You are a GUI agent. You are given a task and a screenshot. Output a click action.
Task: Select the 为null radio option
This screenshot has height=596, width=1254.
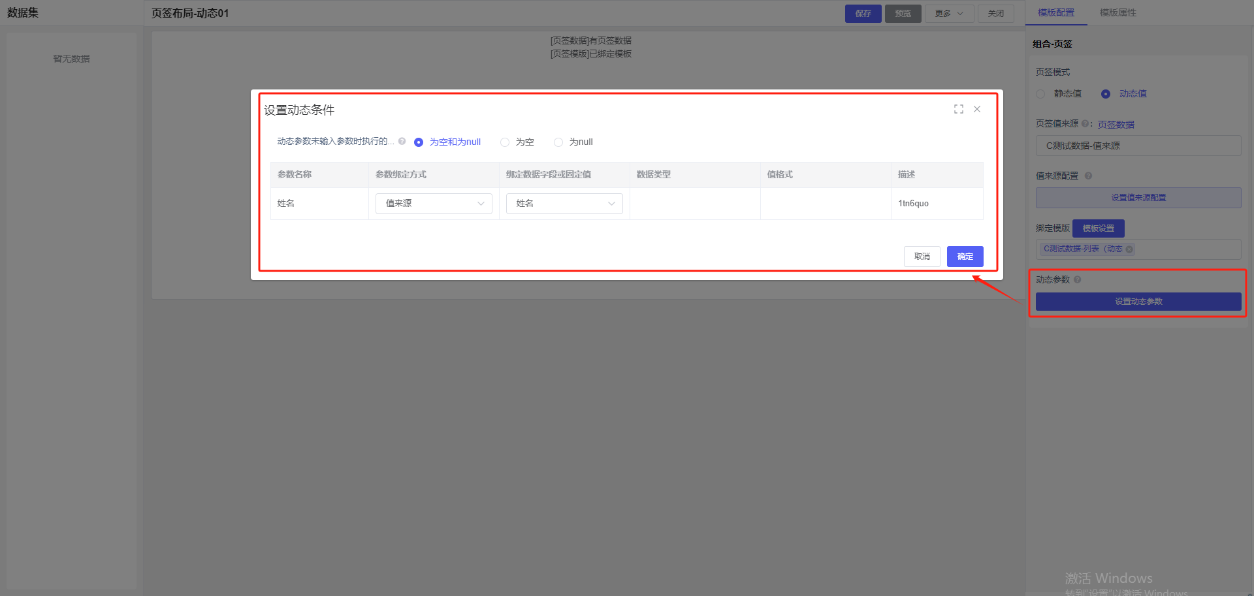(558, 142)
